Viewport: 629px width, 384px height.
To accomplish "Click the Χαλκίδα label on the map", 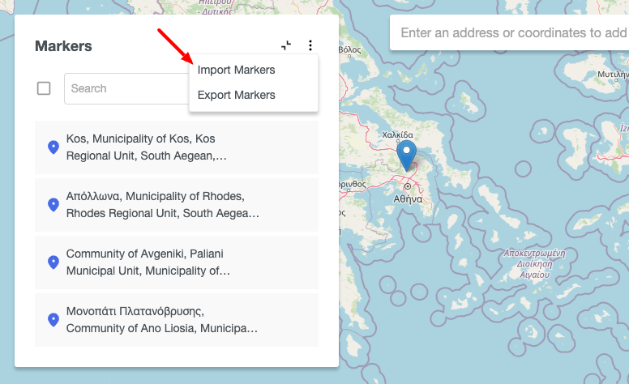I will pyautogui.click(x=397, y=134).
